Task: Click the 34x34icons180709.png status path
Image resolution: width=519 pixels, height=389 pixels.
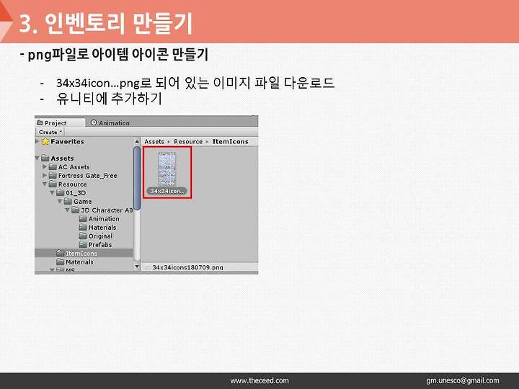Action: (x=187, y=267)
